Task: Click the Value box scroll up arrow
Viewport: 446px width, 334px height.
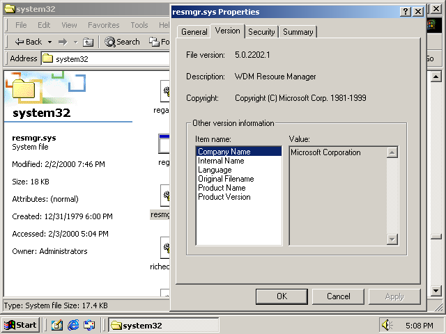Action: coord(392,152)
